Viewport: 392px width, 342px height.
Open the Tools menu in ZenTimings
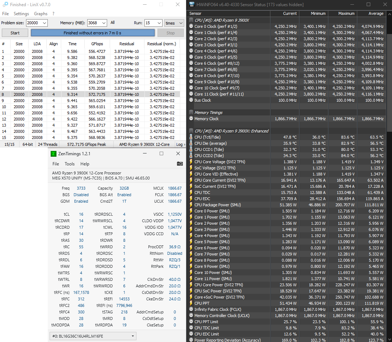coord(69,164)
